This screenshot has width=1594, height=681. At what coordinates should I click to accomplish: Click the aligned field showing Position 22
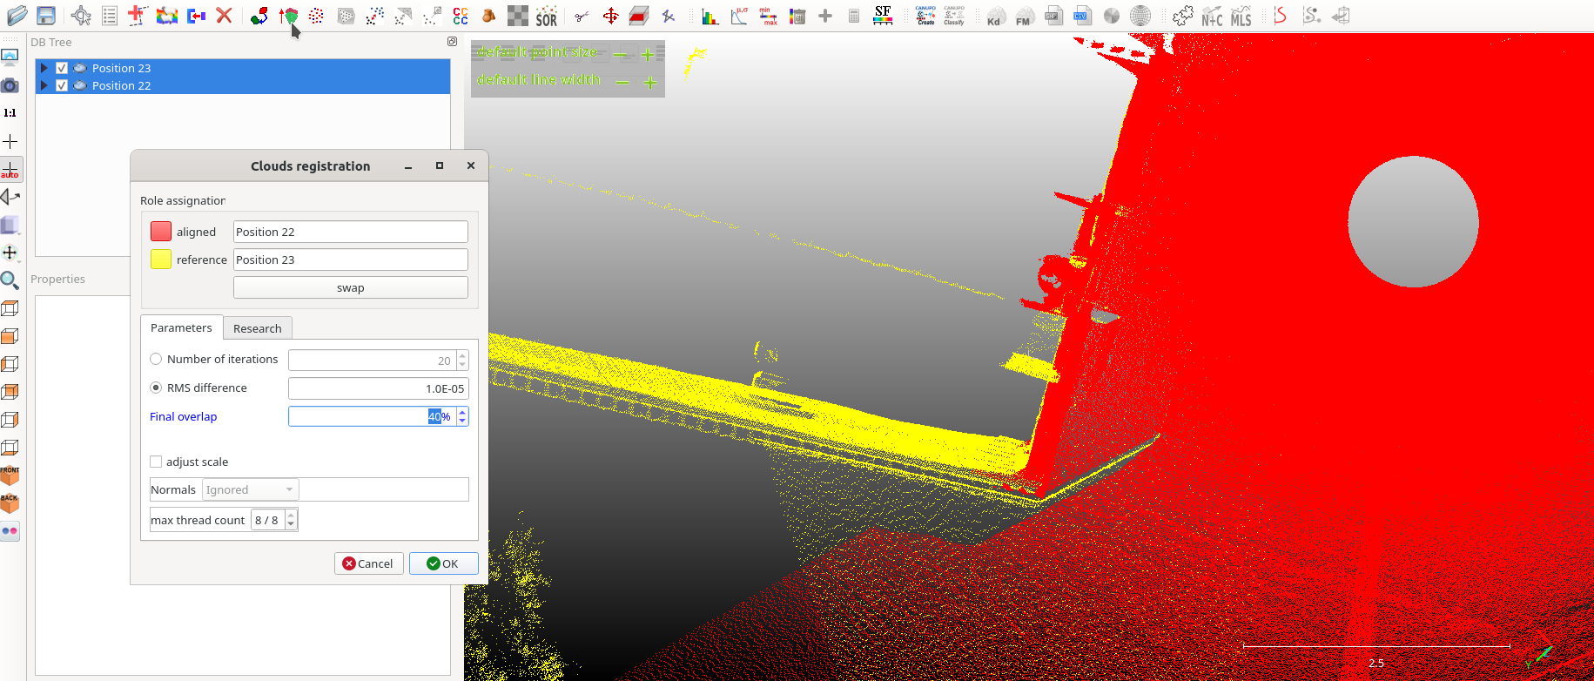point(351,232)
